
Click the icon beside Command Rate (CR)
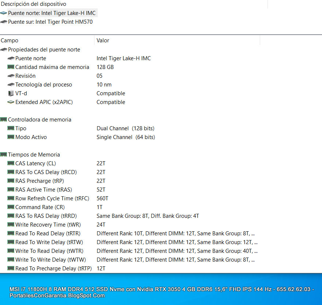coord(11,207)
